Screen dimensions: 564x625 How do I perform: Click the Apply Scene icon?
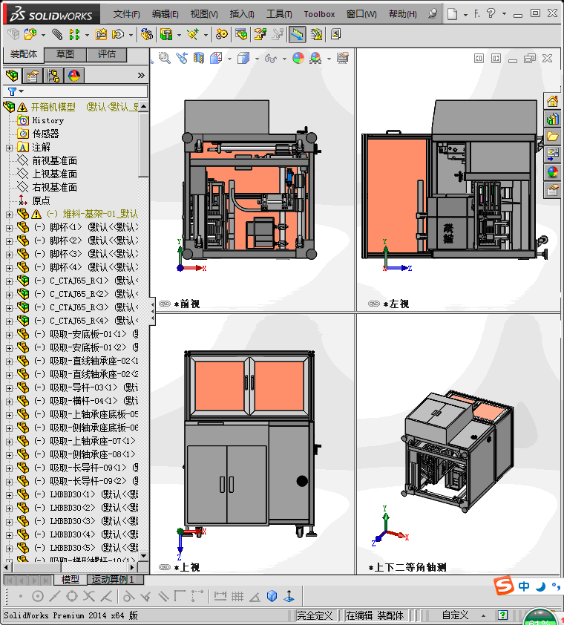(315, 59)
